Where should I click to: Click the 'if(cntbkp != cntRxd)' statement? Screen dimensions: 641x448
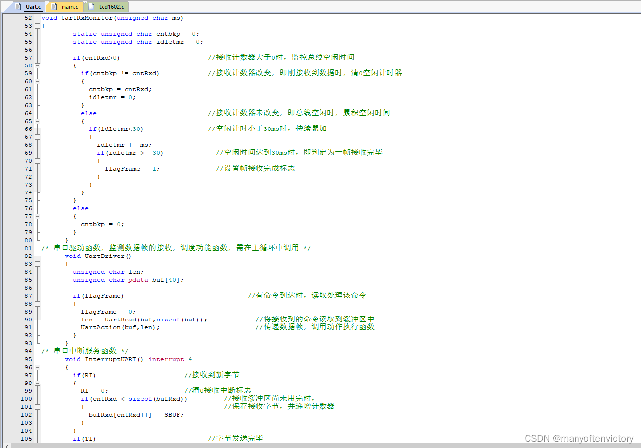coord(120,73)
